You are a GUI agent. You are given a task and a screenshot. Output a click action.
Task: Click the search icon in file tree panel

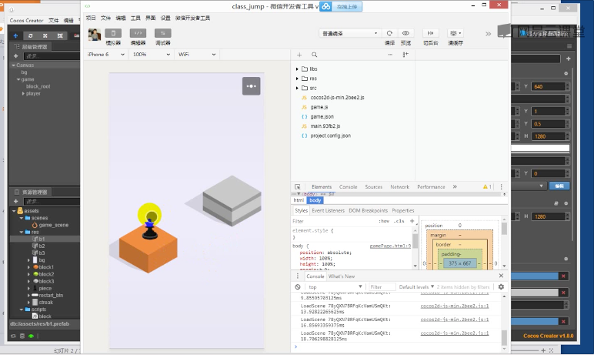pyautogui.click(x=315, y=55)
